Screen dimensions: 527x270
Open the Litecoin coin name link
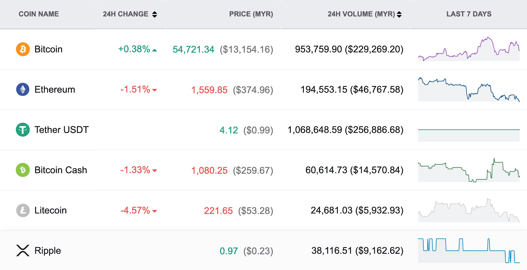coord(50,210)
